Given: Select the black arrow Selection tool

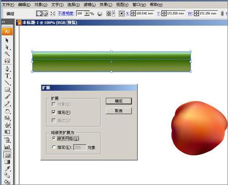Looking at the screenshot, I should click(7, 40).
